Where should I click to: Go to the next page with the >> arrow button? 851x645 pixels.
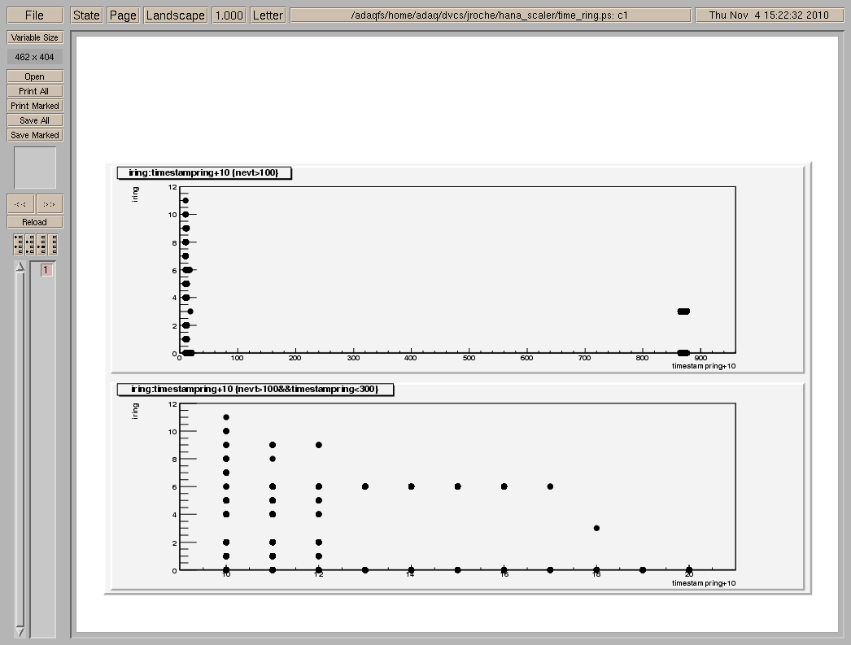pos(50,204)
